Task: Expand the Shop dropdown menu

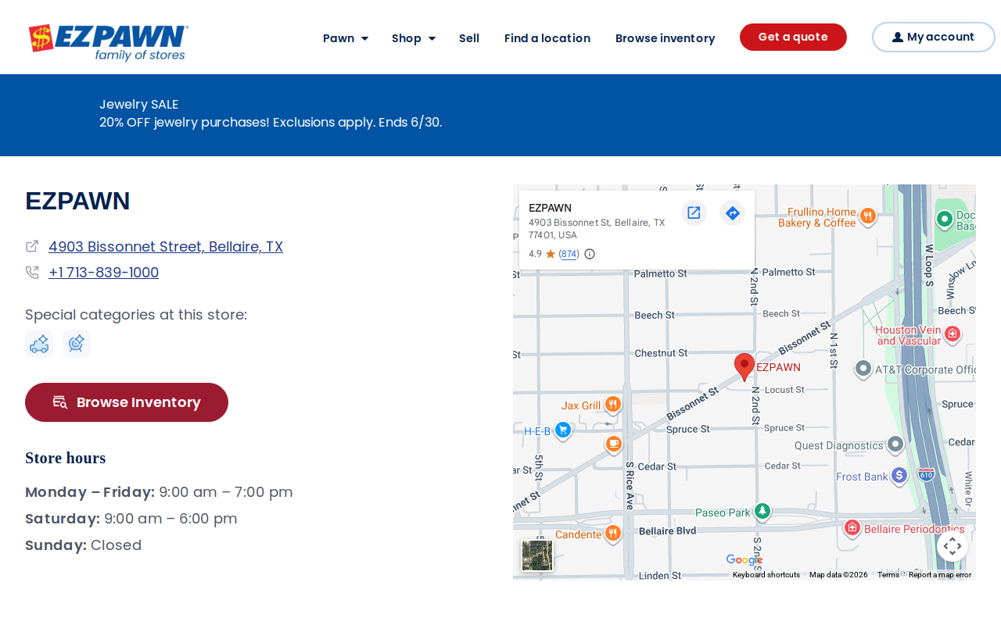Action: [x=414, y=38]
